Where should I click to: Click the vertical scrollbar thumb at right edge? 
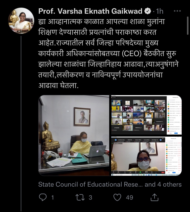tap(188, 26)
